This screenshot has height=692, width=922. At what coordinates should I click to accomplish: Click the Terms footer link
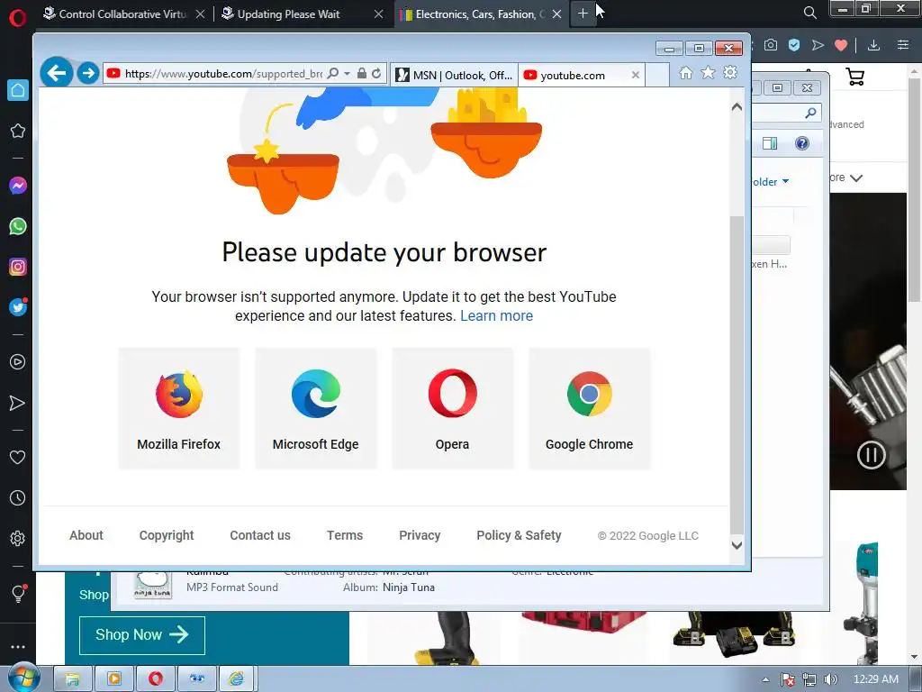point(345,535)
